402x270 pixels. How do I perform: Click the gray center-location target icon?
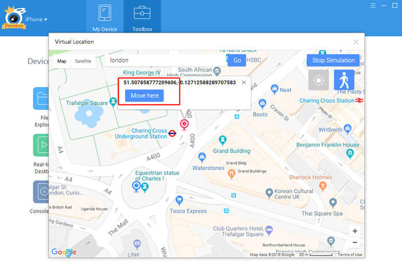click(x=318, y=80)
